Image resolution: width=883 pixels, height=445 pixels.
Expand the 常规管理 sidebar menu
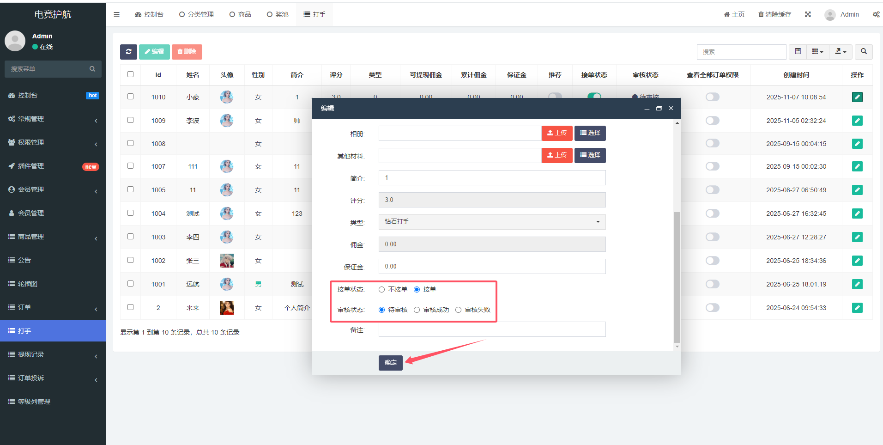(53, 119)
